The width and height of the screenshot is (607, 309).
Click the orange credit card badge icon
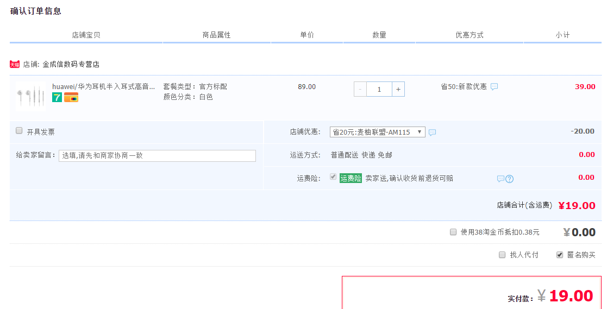click(71, 97)
